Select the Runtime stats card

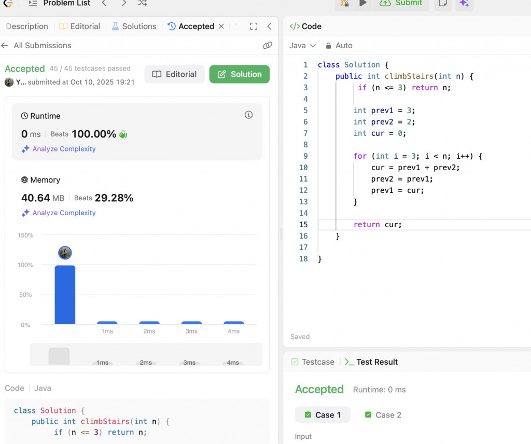pyautogui.click(x=137, y=132)
